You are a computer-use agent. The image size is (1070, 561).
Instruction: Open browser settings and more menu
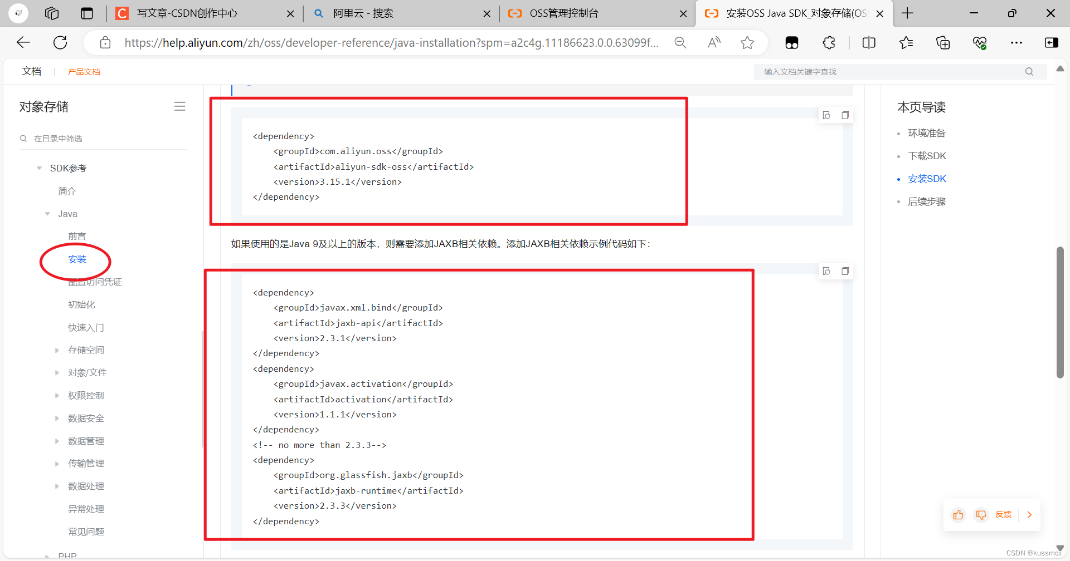(1016, 42)
